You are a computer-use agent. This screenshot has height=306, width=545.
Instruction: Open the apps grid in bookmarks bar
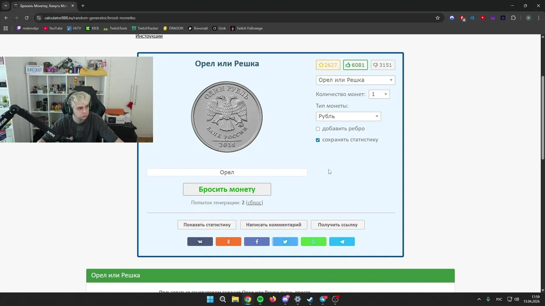pyautogui.click(x=6, y=28)
